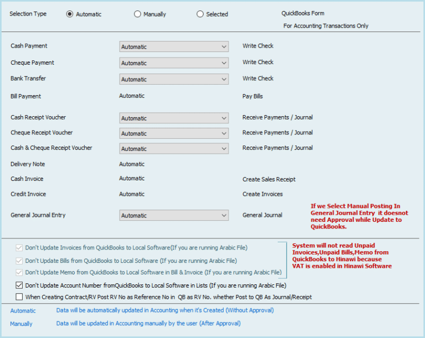This screenshot has width=425, height=338.
Task: Toggle Don't Update Invoices from QuickBooks checkbox
Action: [19, 248]
